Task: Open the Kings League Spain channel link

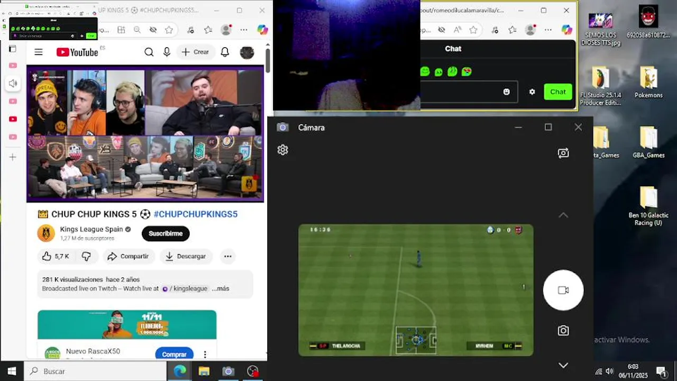Action: 92,229
